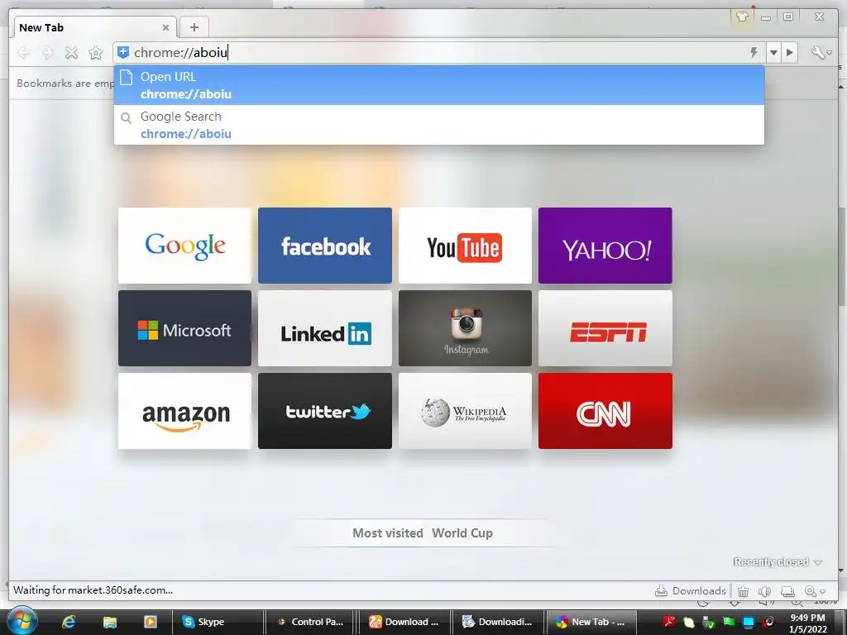
Task: Select the New Tab browser taskbar button
Action: tap(591, 622)
